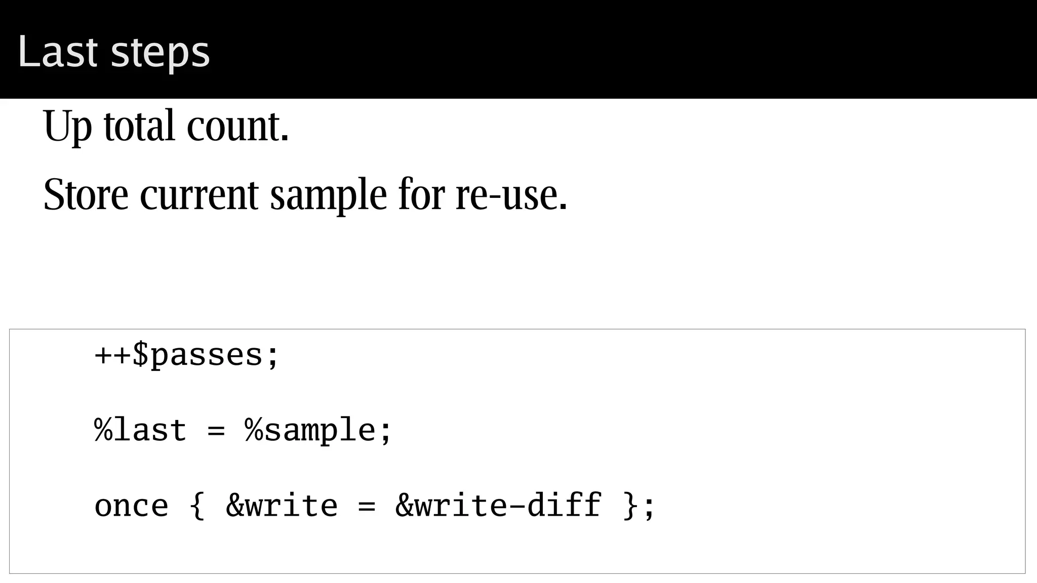Click the word "Store" in the second sentence

click(x=86, y=195)
